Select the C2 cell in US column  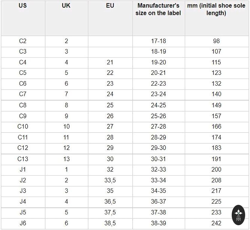pyautogui.click(x=23, y=41)
